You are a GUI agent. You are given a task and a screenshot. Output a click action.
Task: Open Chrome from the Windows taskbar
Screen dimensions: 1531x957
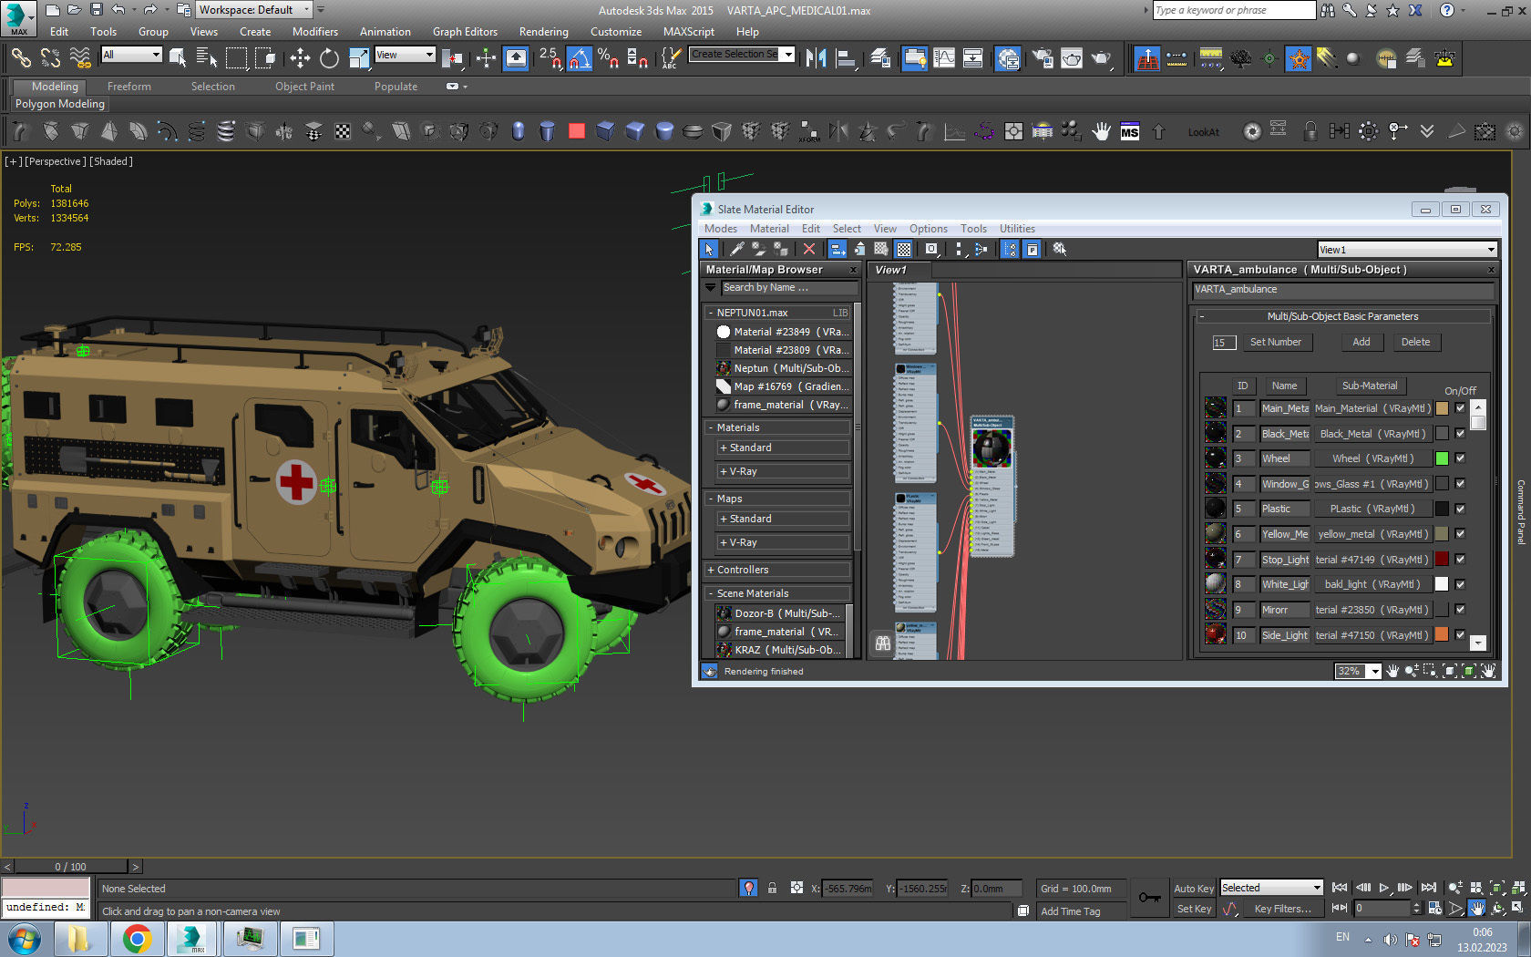137,939
